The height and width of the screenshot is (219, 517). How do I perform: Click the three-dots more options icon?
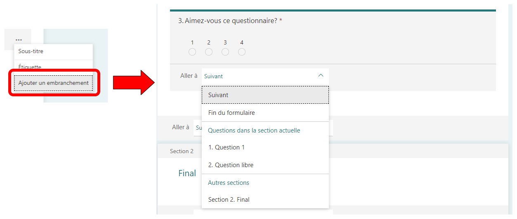[19, 40]
